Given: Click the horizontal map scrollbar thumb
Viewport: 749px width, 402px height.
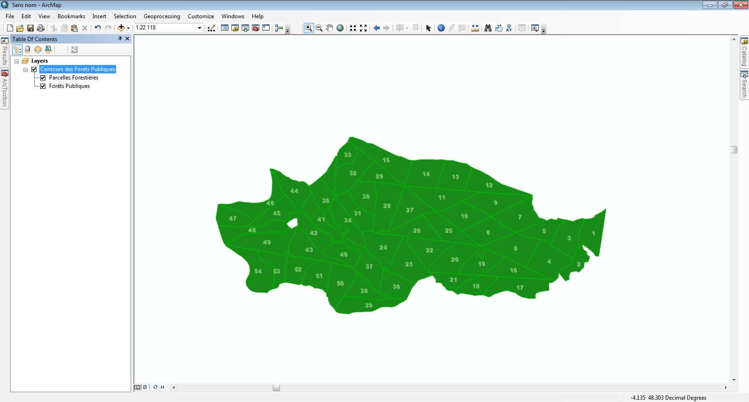Looking at the screenshot, I should pyautogui.click(x=276, y=388).
